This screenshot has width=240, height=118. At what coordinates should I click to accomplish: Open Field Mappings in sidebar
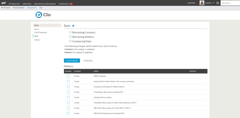40,32
